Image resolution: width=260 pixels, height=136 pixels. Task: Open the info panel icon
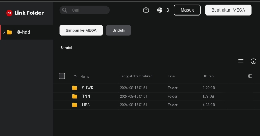click(x=253, y=61)
